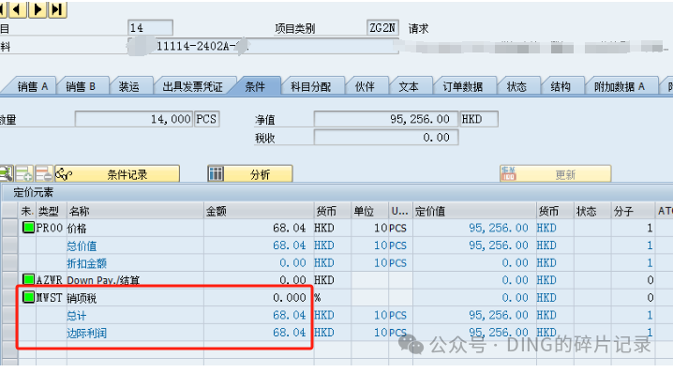Click net value field 95,256.00

385,119
